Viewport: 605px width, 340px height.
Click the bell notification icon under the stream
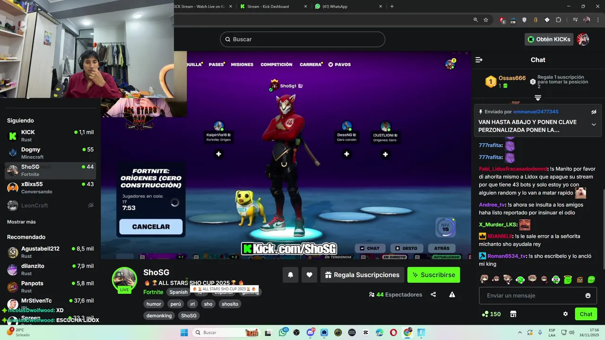tap(291, 275)
